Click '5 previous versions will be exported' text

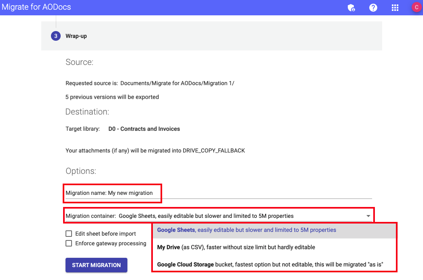click(112, 97)
